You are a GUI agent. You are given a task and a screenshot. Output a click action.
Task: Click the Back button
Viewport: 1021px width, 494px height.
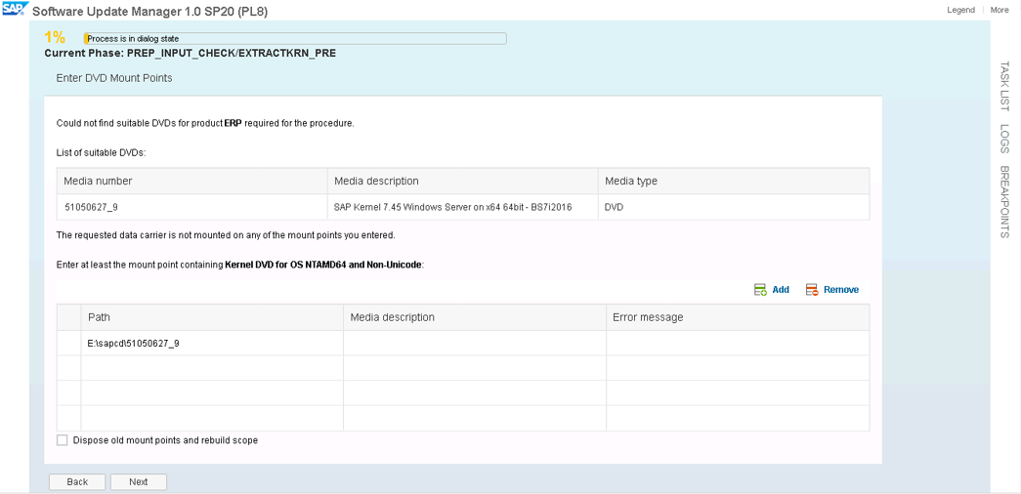pos(77,481)
